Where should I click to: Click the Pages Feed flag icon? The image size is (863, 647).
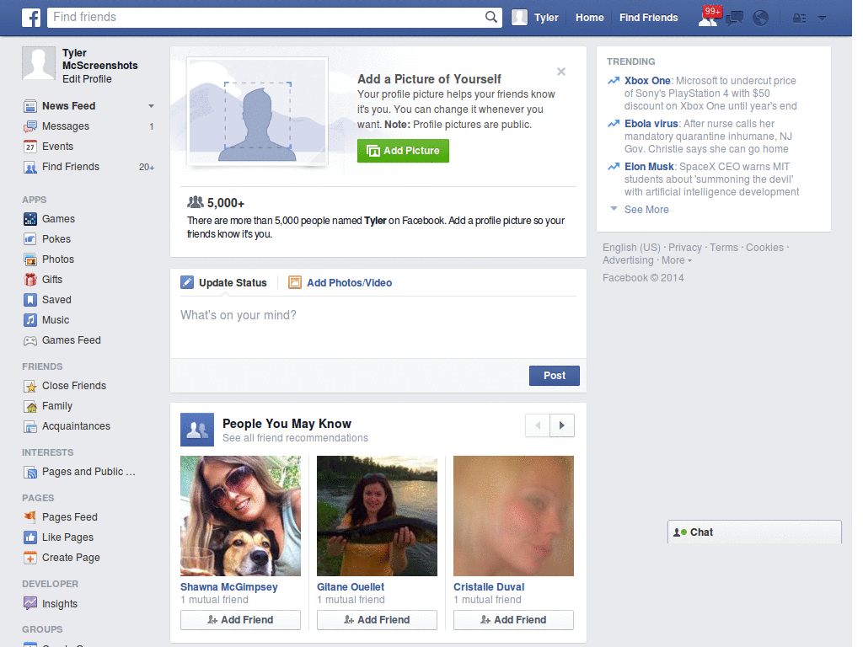point(30,517)
